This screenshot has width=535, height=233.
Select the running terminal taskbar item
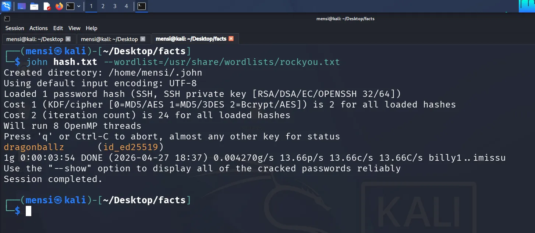(x=142, y=6)
